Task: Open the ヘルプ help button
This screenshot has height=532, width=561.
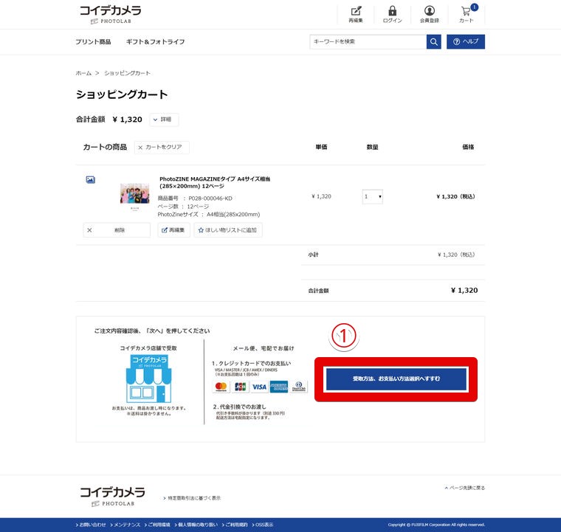Action: [466, 41]
